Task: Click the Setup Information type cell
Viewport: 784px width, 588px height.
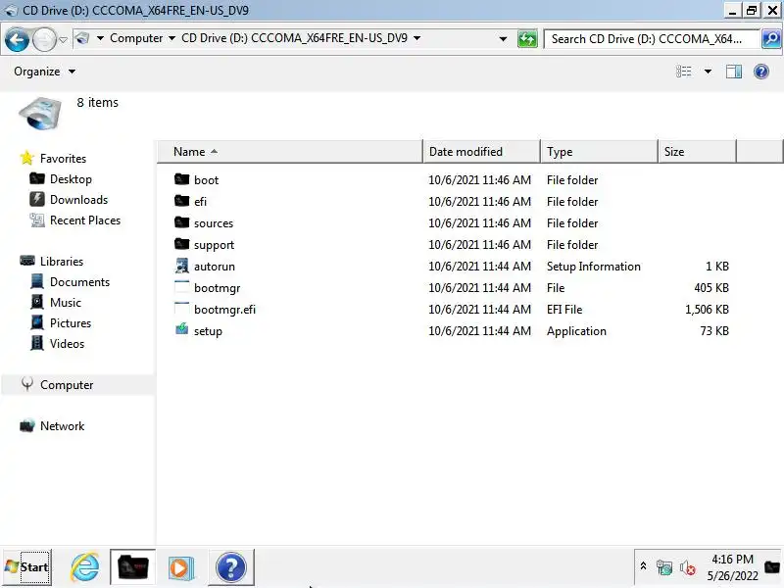Action: point(594,266)
